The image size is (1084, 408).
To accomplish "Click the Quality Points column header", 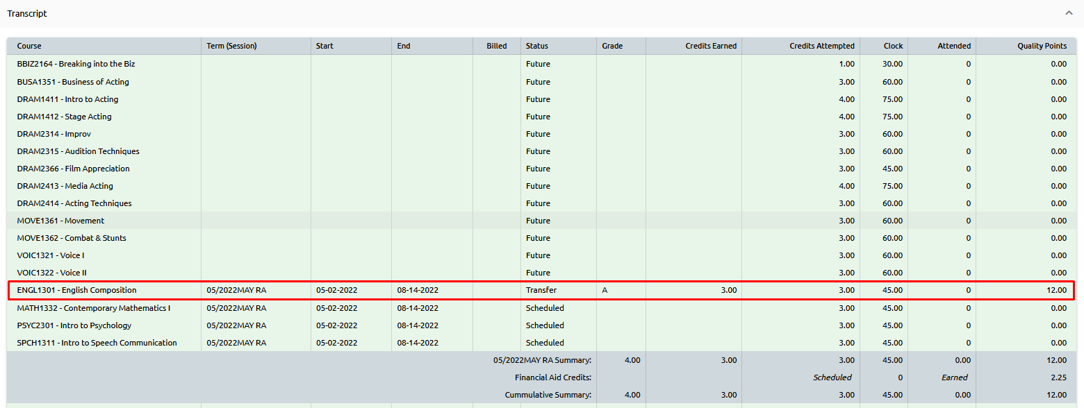I will click(1042, 46).
